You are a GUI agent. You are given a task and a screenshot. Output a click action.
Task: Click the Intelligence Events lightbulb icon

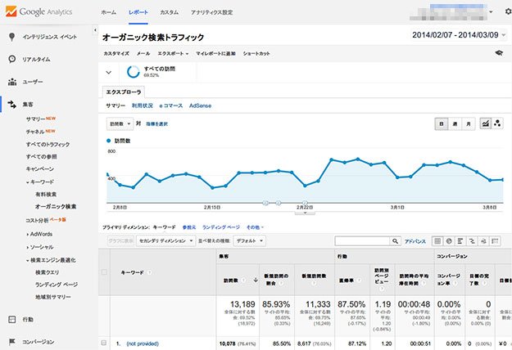tap(11, 37)
